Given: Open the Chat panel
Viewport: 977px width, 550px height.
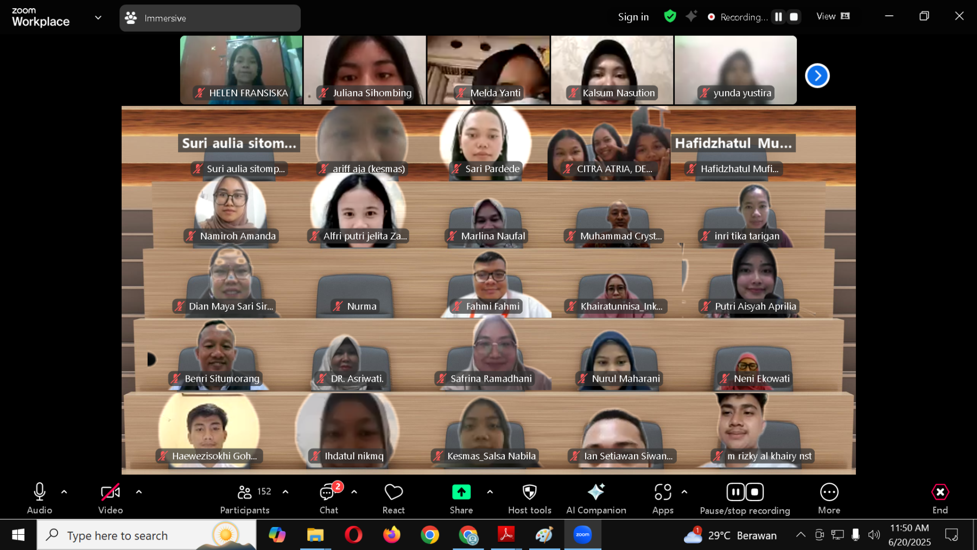Looking at the screenshot, I should [x=328, y=492].
